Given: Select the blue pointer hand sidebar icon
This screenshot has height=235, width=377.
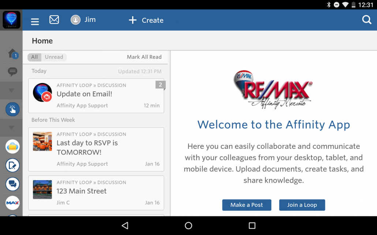Looking at the screenshot, I should click(x=12, y=109).
